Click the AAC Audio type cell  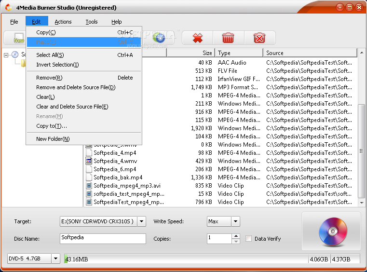tap(232, 63)
